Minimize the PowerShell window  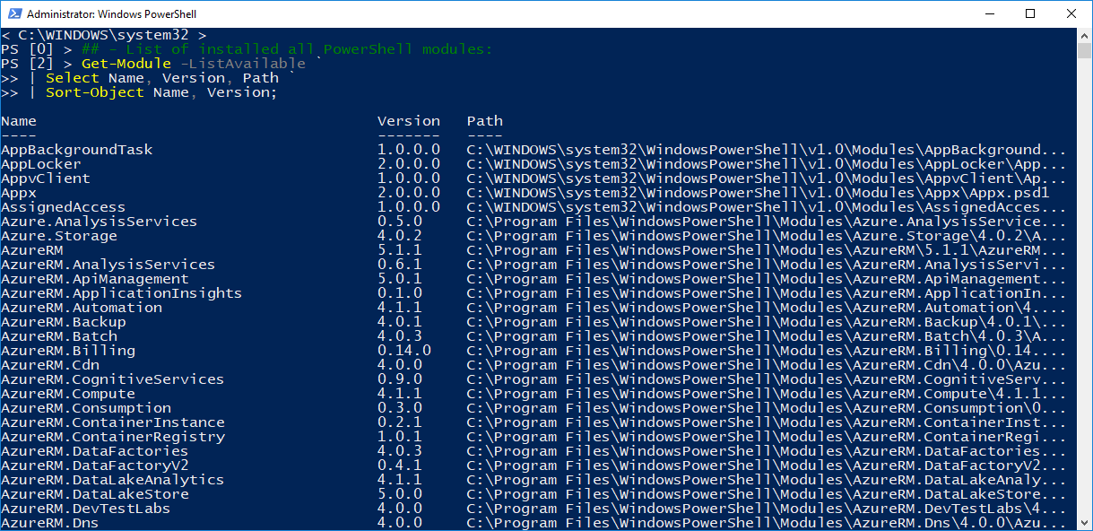click(x=990, y=13)
